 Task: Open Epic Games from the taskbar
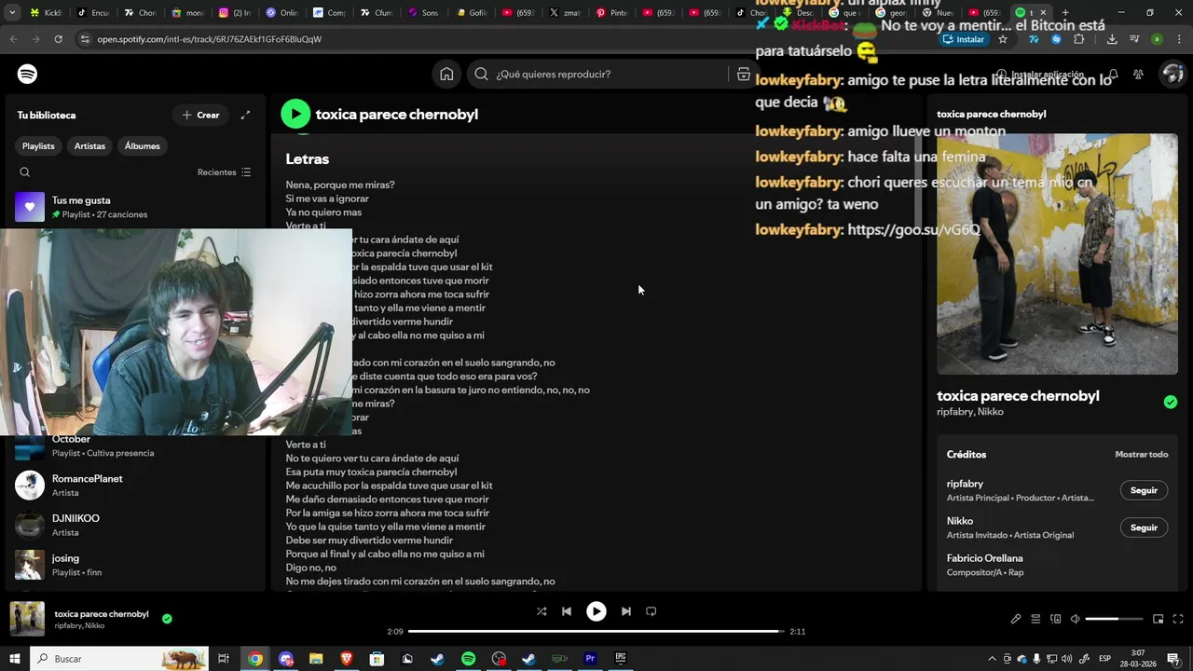[x=621, y=659]
